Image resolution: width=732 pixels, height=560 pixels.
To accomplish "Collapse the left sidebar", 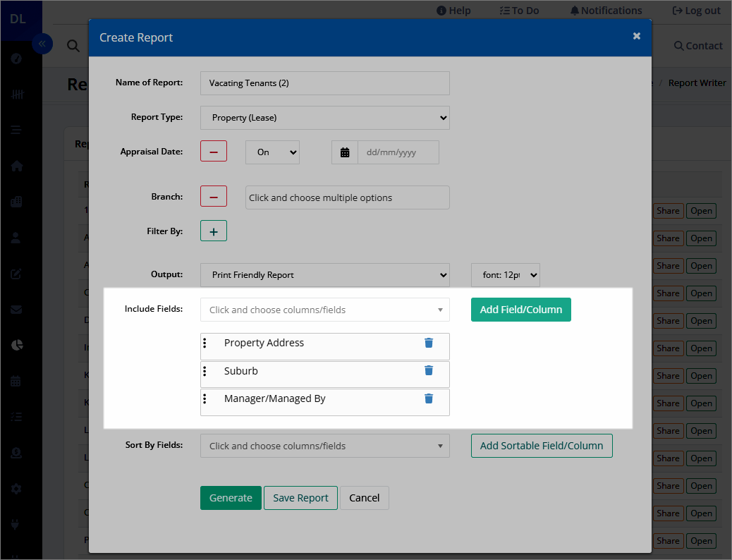I will (42, 44).
